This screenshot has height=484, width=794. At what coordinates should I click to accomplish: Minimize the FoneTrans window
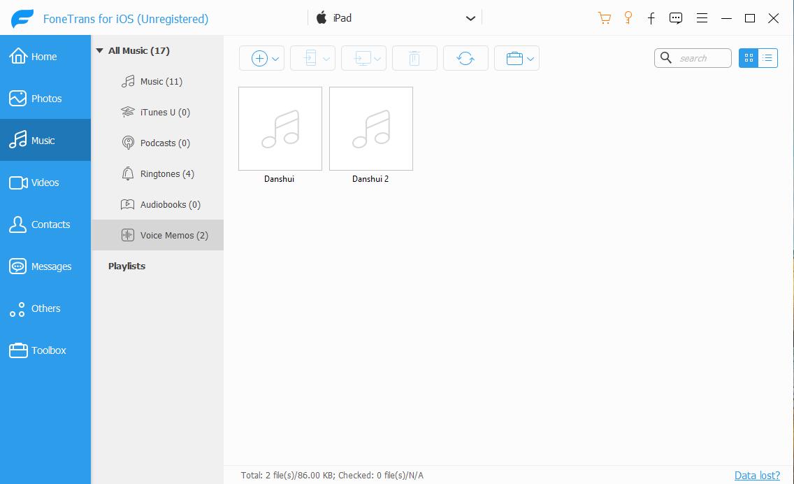(726, 18)
